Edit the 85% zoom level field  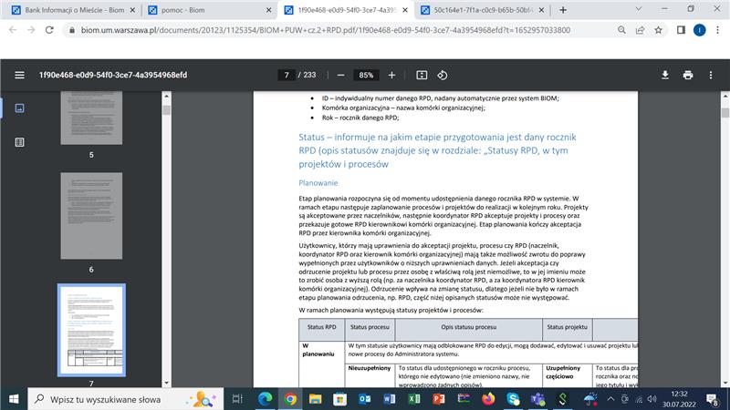tap(366, 75)
